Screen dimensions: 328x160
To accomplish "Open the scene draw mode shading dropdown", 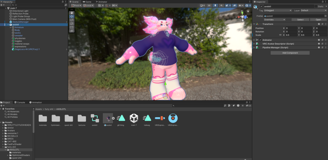I will 202,6.
